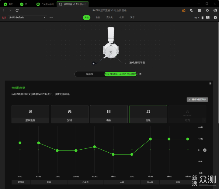Click the 低中音 band label
Screen dimensions: 219x189
pyautogui.click(x=85, y=182)
